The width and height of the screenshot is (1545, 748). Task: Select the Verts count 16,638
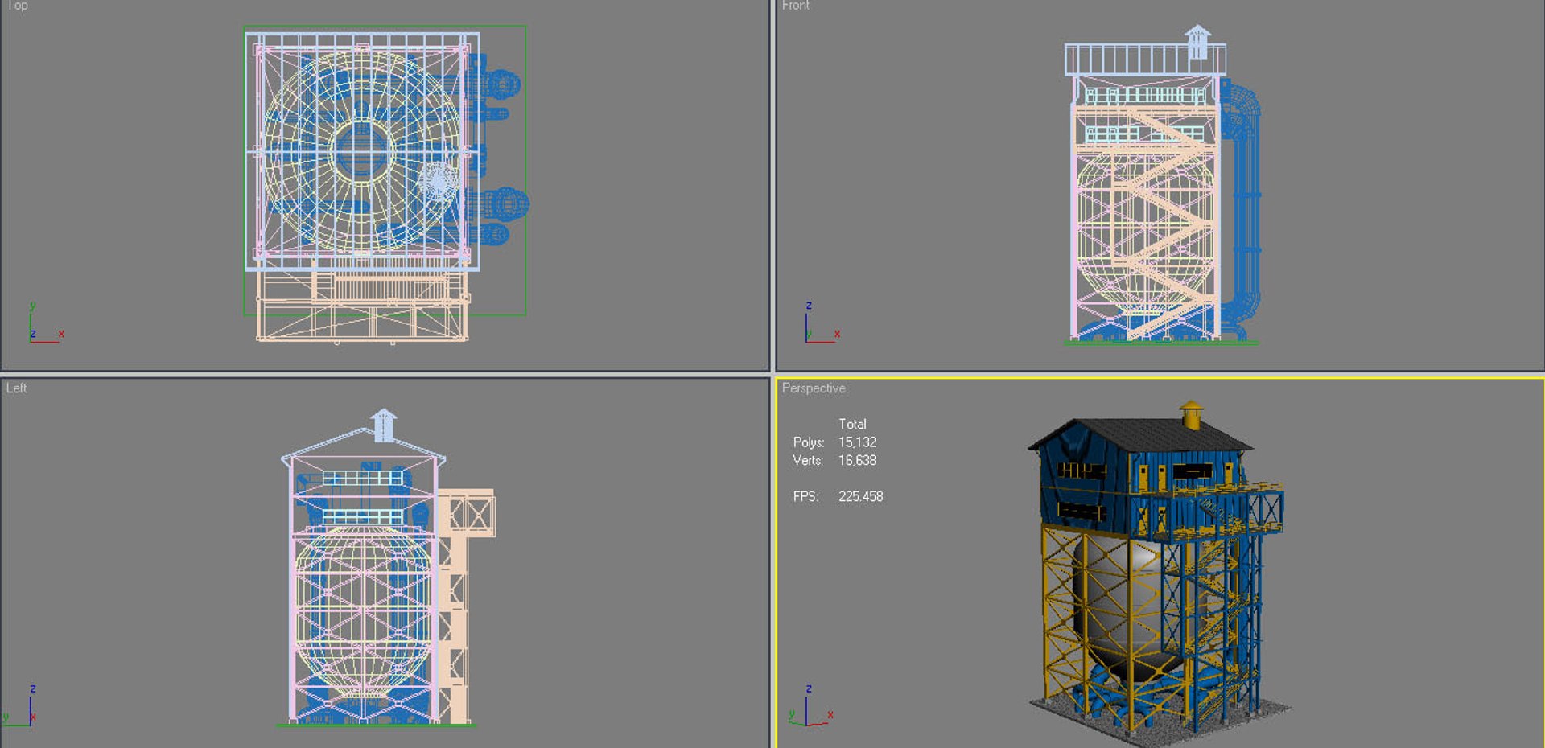(x=857, y=460)
